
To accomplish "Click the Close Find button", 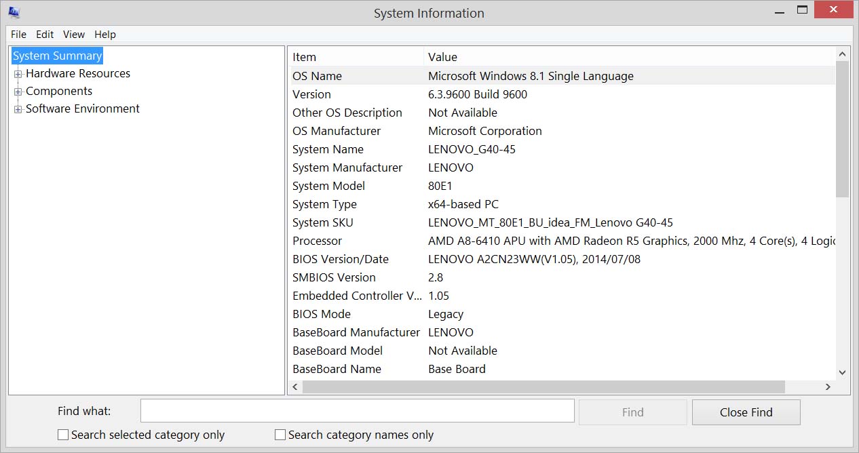I will (x=746, y=412).
